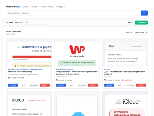Viewport: 154px width, 116px height.
Task: Open the iCloud Wymagana aktualizacja płatności thumbnail
Action: point(125,104)
